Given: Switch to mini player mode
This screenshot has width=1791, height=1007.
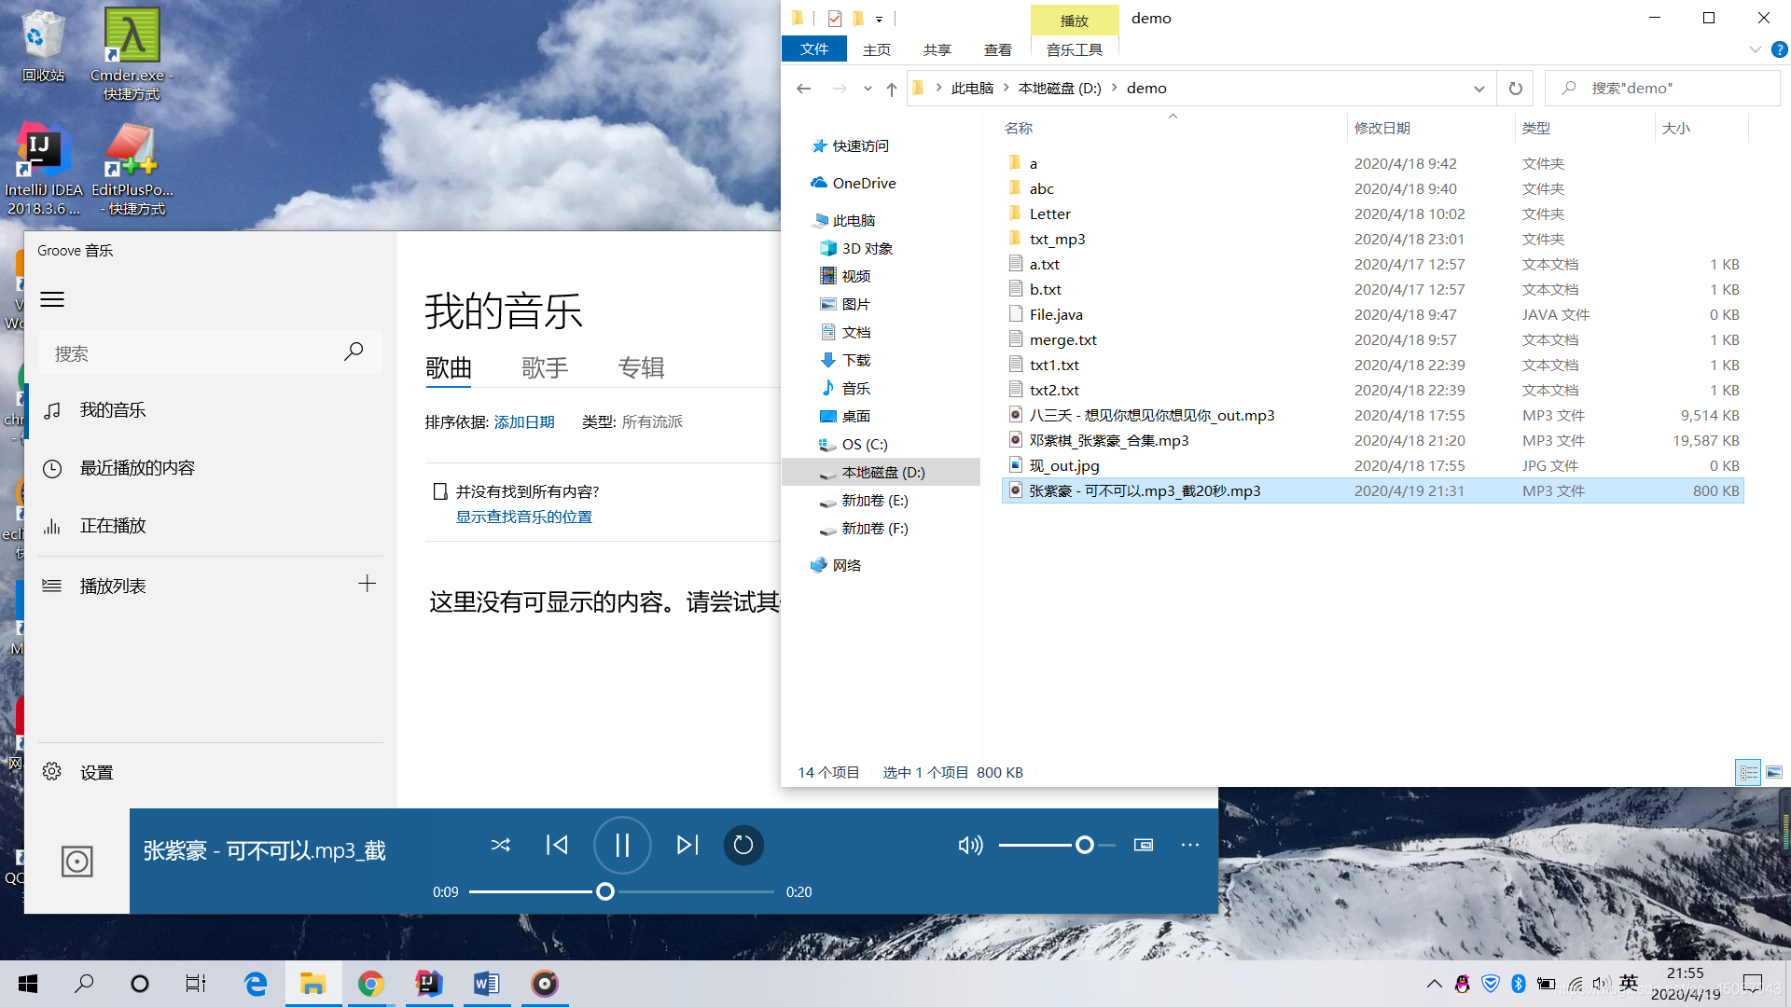Looking at the screenshot, I should (x=1144, y=845).
